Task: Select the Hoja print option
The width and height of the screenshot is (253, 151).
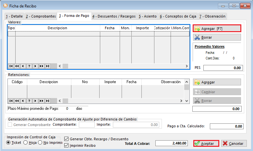Action: [x=25, y=143]
